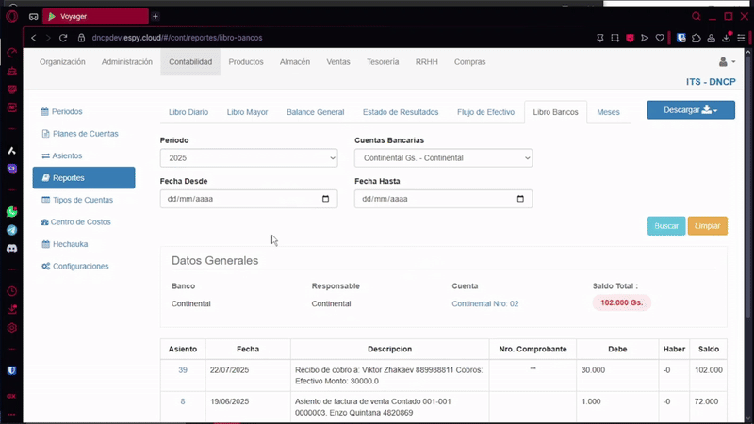
Task: Open the calendar picker in Fecha Hasta
Action: click(521, 199)
